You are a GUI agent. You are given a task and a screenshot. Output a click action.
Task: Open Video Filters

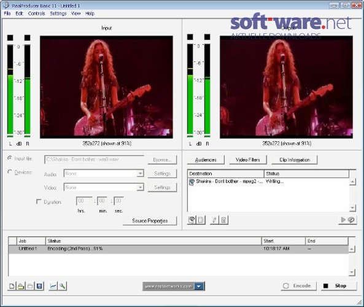(248, 160)
